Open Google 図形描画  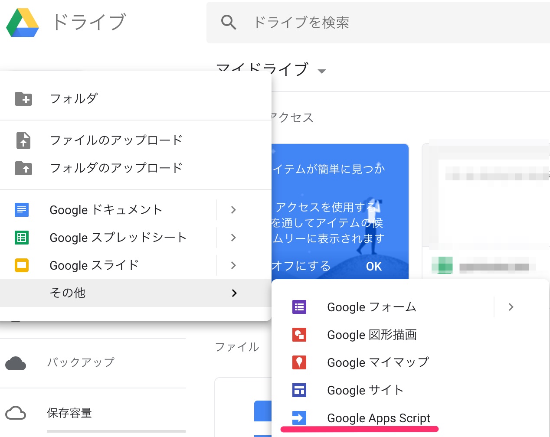[x=372, y=335]
